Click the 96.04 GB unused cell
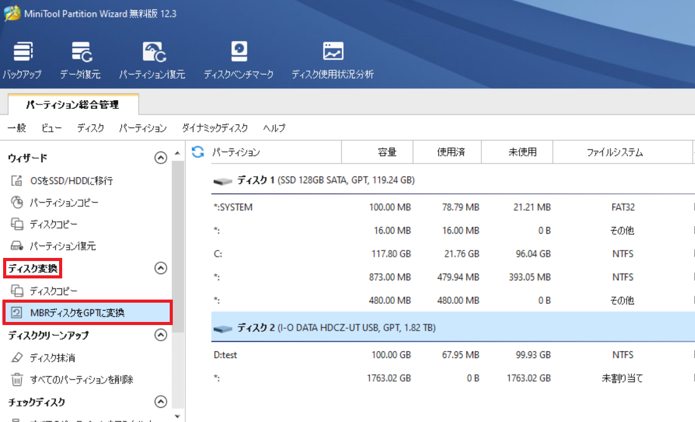695x422 pixels. pos(533,254)
